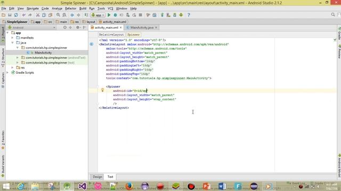Click the Attach debugger icon
The image size is (341, 191).
point(128,15)
